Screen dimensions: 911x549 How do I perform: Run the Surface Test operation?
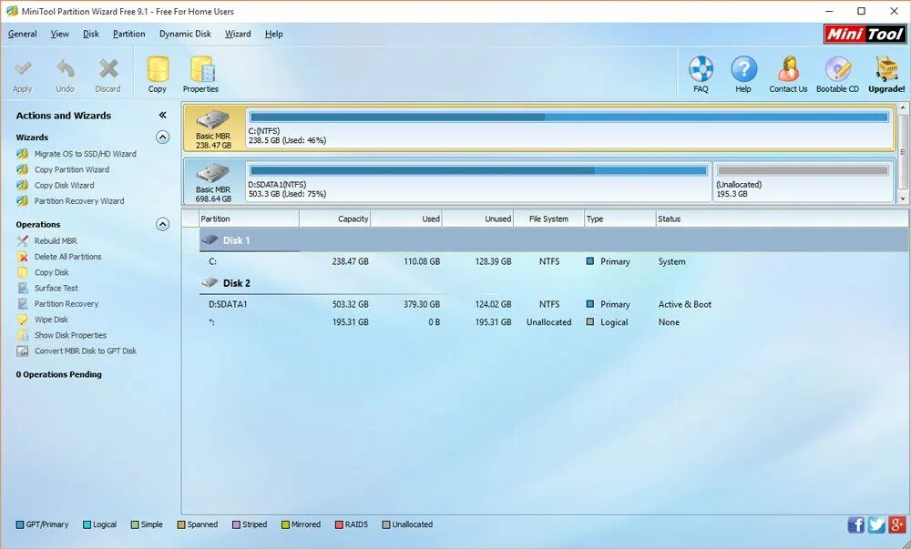pos(56,288)
